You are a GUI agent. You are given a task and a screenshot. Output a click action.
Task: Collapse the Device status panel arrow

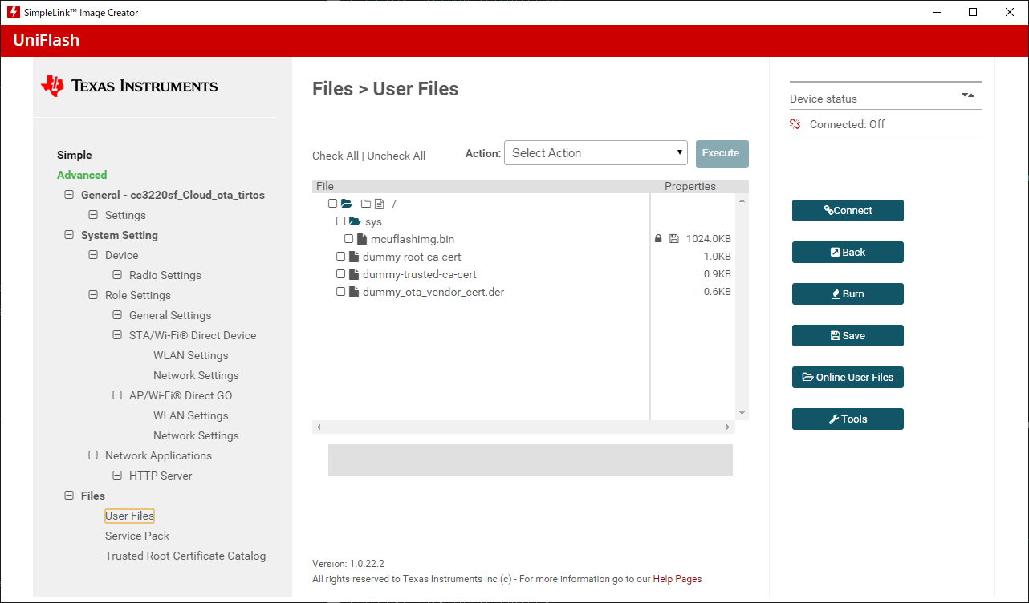[968, 95]
